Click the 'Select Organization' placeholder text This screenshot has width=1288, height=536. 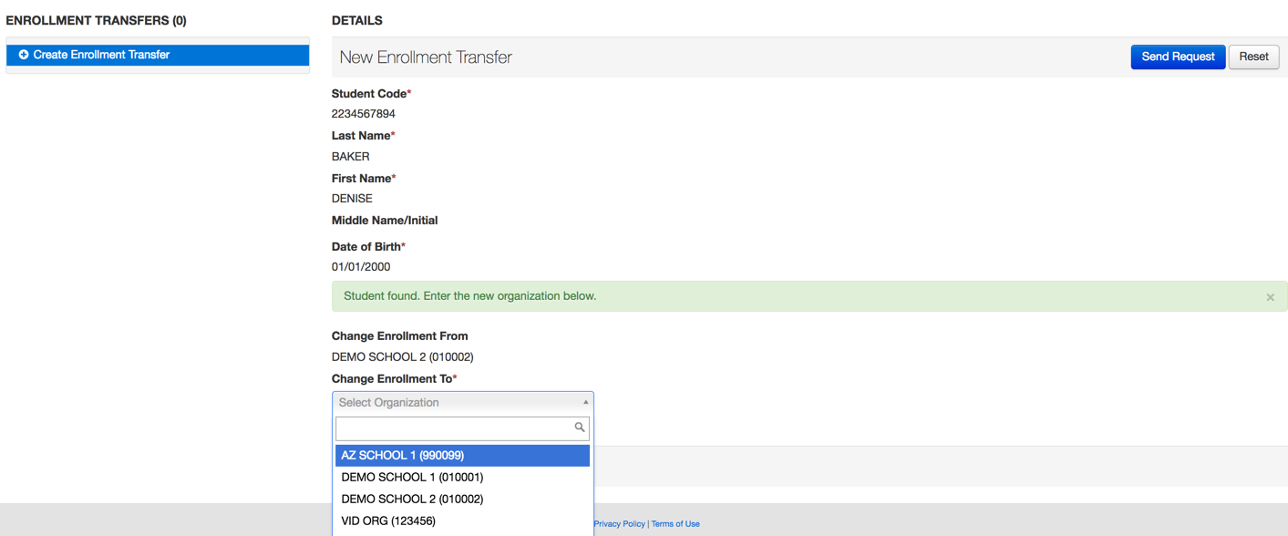point(389,402)
